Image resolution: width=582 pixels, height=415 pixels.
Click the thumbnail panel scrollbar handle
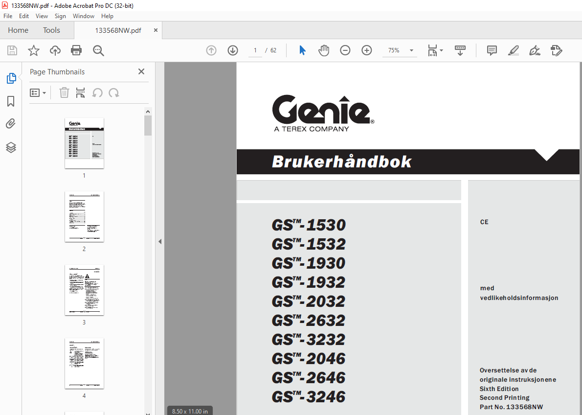click(148, 126)
